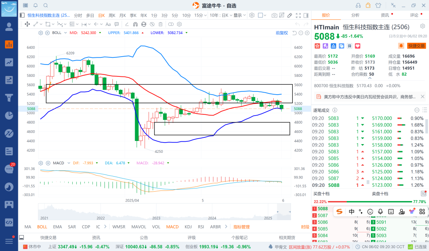Switch to the 分析 tab

[x=356, y=15]
